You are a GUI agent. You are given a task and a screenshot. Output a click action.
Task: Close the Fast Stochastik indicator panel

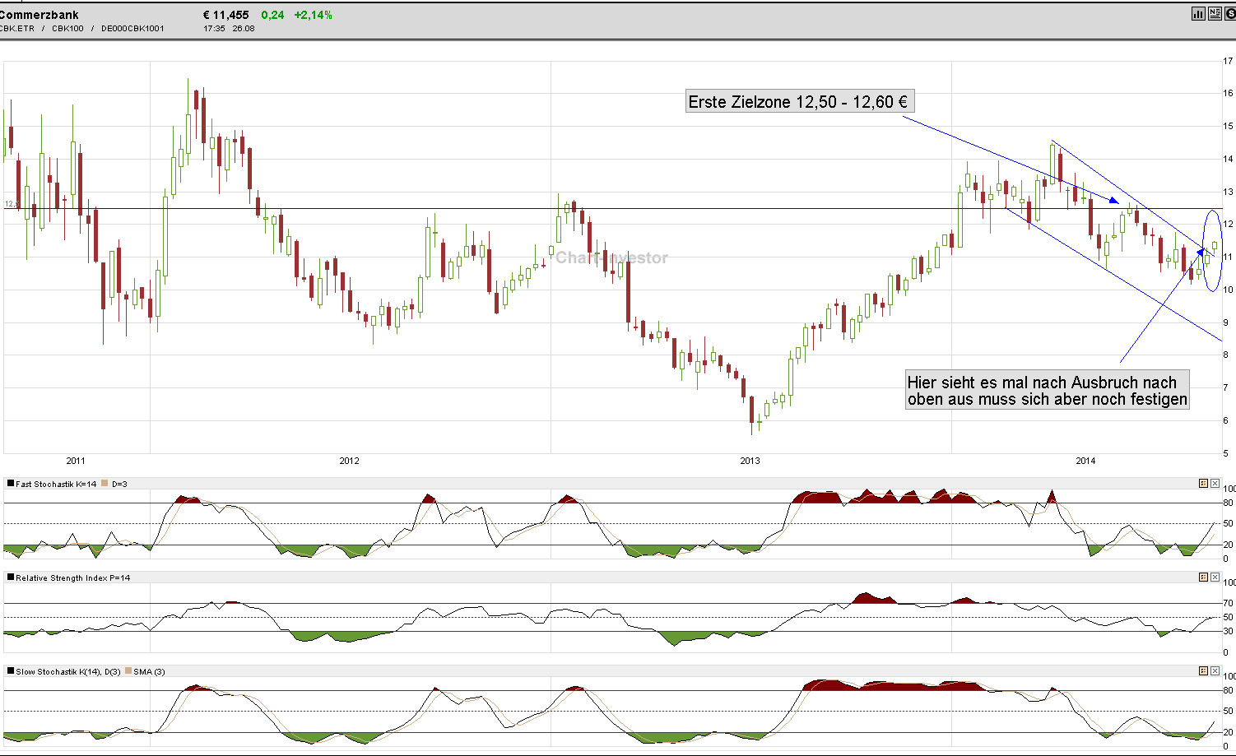[x=1215, y=484]
